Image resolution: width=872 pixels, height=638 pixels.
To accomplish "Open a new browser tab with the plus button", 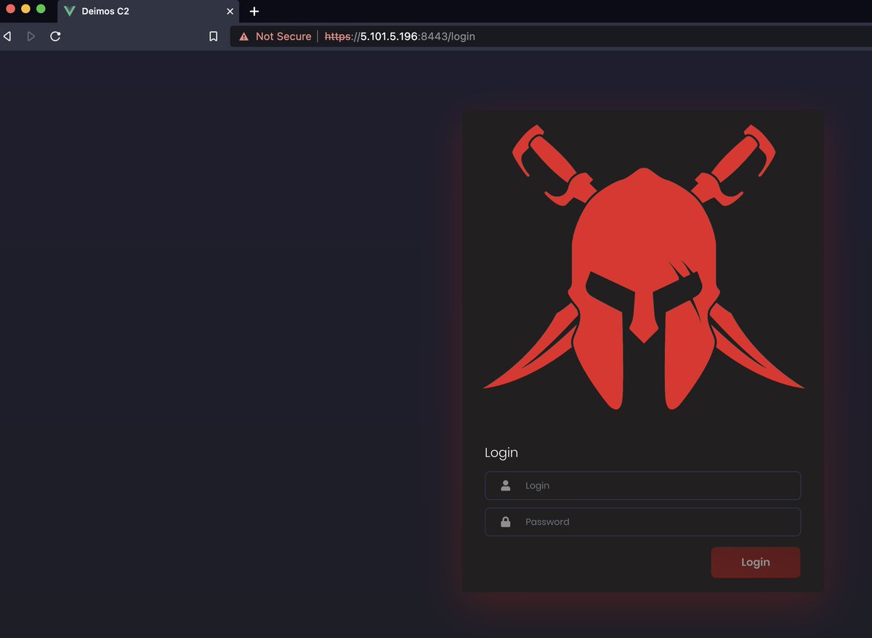I will pyautogui.click(x=254, y=11).
